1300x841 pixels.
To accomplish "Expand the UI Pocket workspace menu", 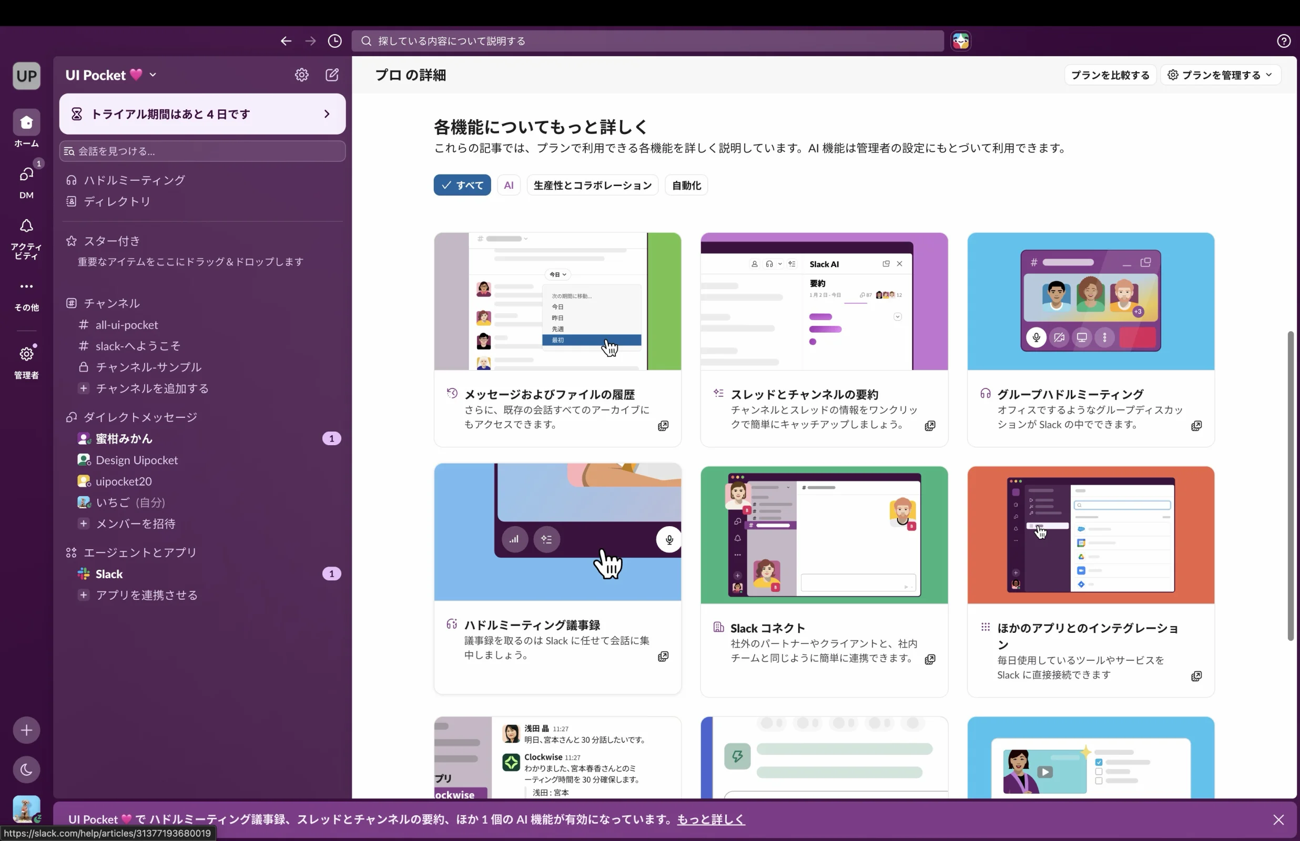I will pos(111,75).
